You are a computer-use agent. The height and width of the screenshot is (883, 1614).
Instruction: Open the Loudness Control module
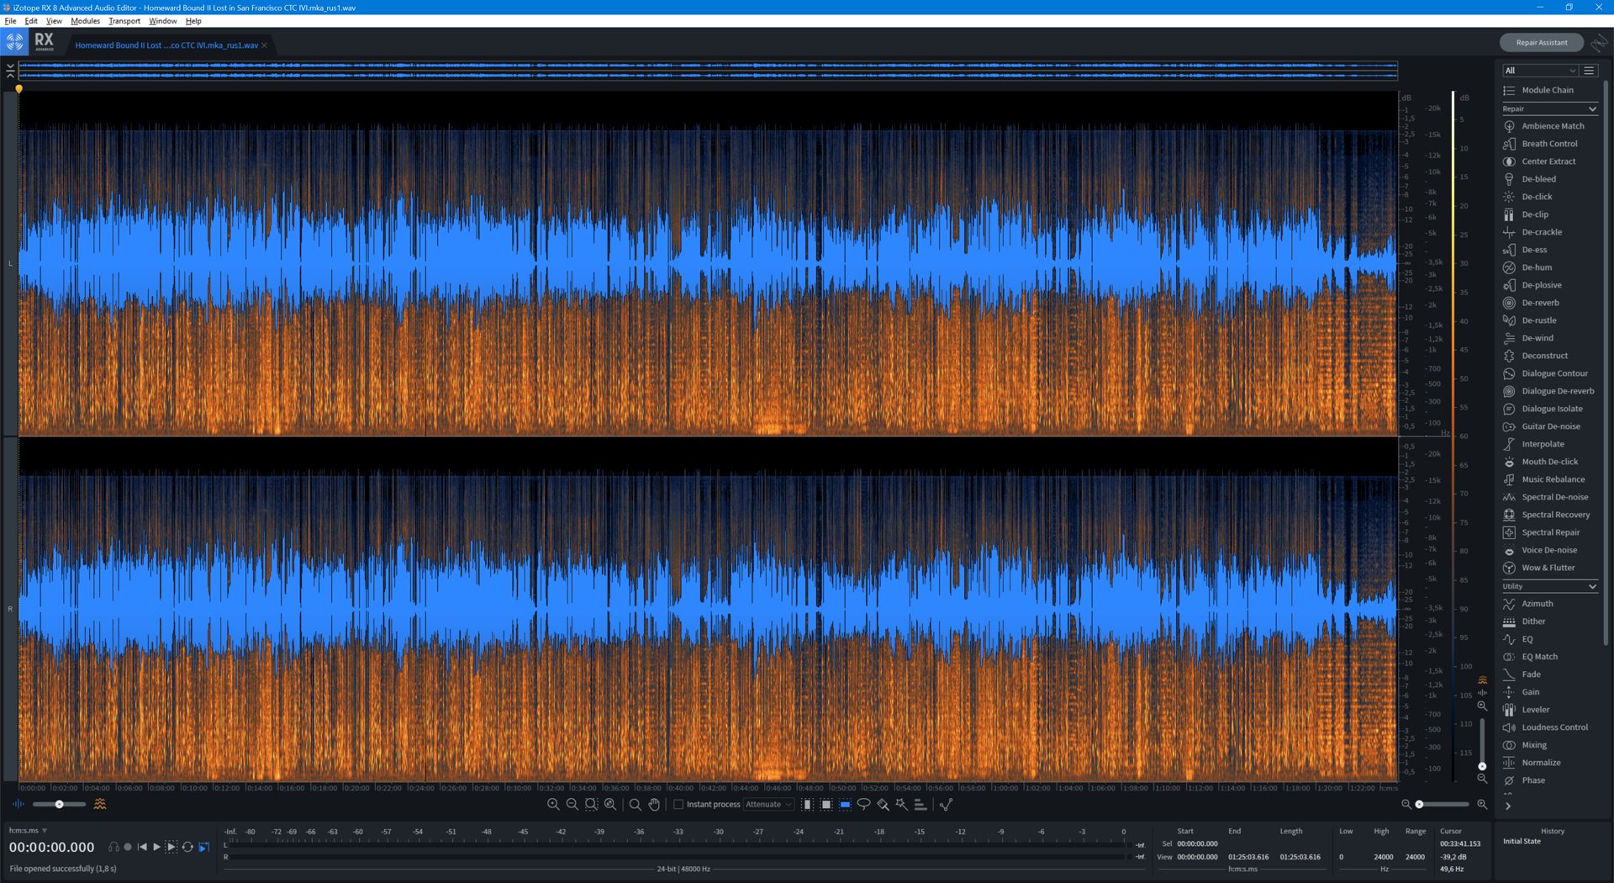click(1549, 727)
